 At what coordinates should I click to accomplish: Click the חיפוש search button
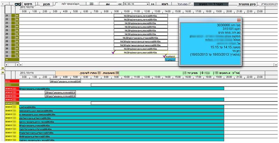coord(28,4)
